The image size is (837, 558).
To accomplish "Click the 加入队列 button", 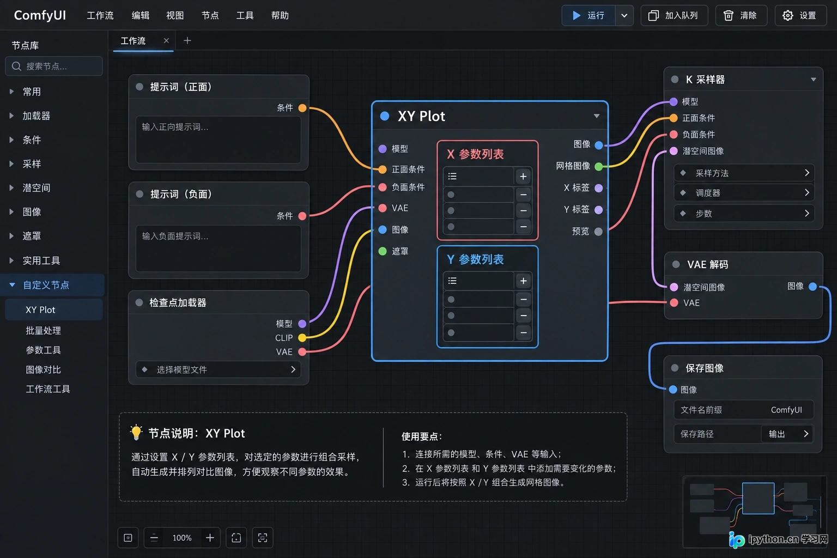I will (x=674, y=15).
